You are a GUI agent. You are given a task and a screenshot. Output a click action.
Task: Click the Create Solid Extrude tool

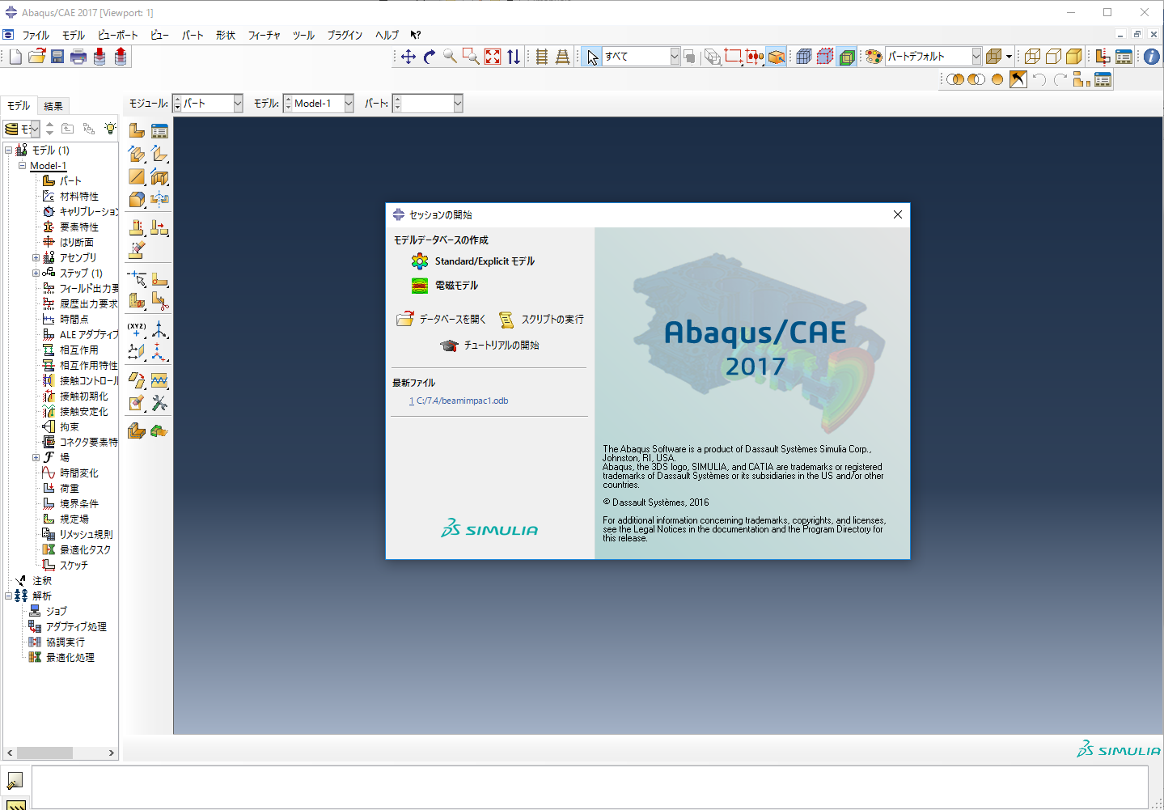137,154
